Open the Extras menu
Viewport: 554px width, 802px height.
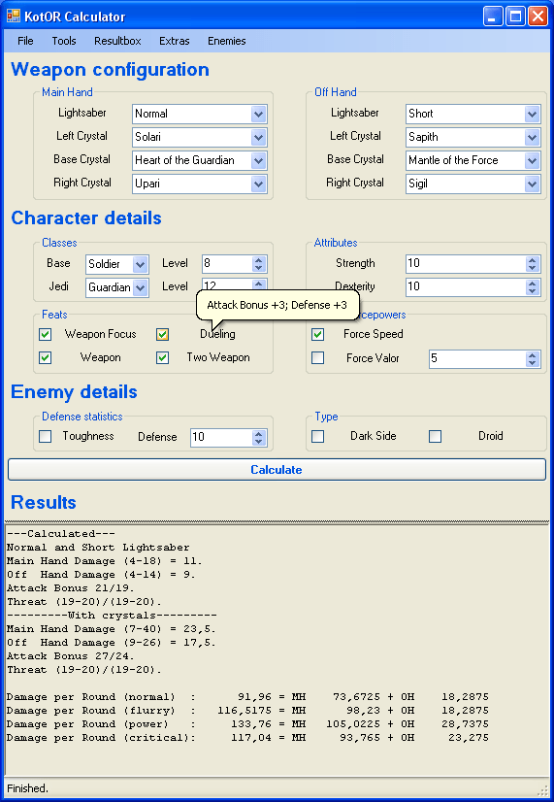(x=175, y=41)
